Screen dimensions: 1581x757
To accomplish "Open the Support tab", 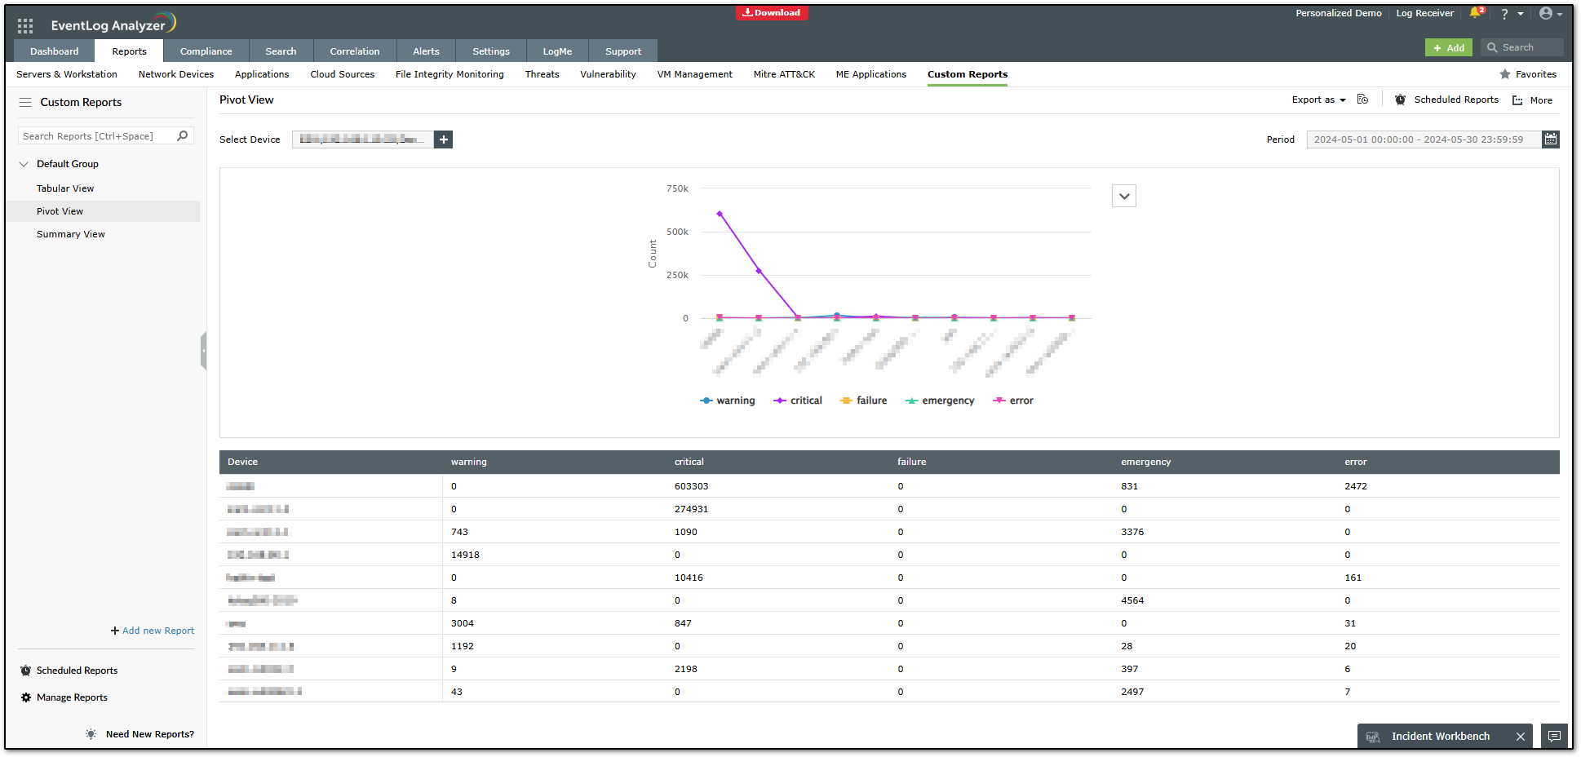I will coord(623,51).
